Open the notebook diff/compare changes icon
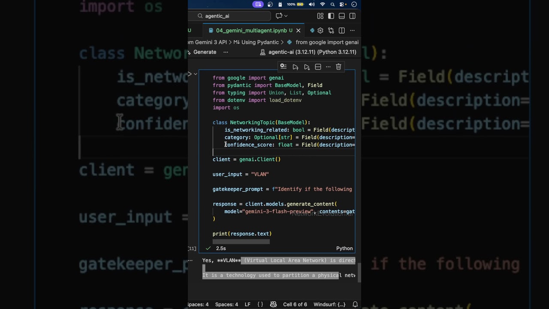 (x=331, y=30)
